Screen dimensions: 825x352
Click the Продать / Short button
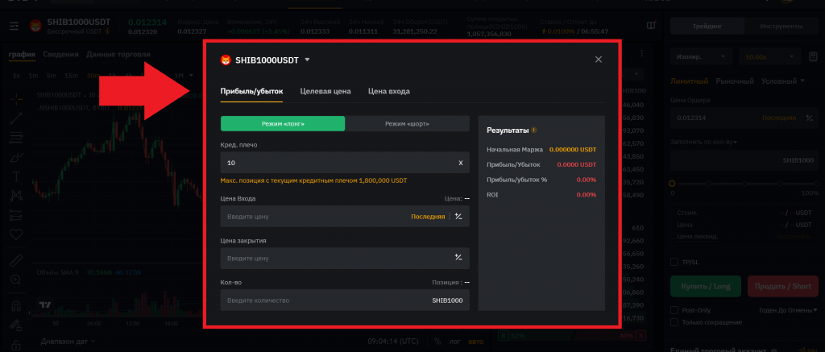[x=783, y=286]
